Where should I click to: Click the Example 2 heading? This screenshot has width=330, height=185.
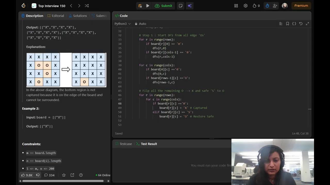(31, 108)
